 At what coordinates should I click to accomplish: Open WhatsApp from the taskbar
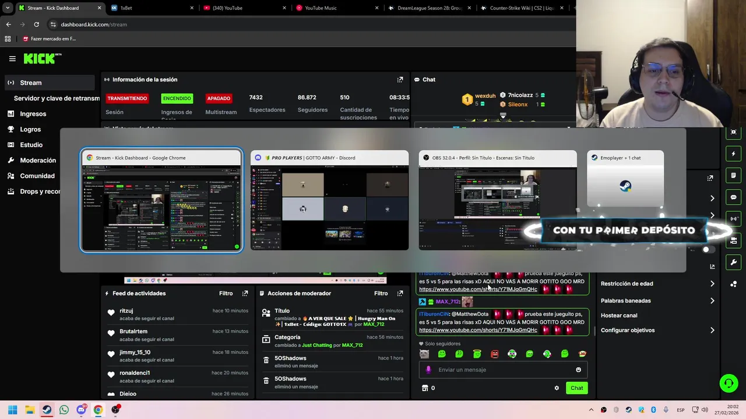click(x=64, y=410)
